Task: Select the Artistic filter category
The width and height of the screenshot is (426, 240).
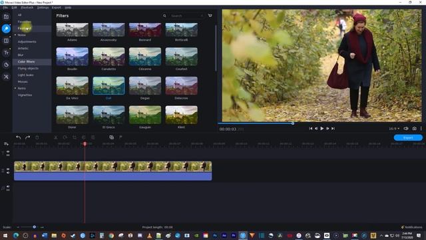Action: tap(23, 48)
